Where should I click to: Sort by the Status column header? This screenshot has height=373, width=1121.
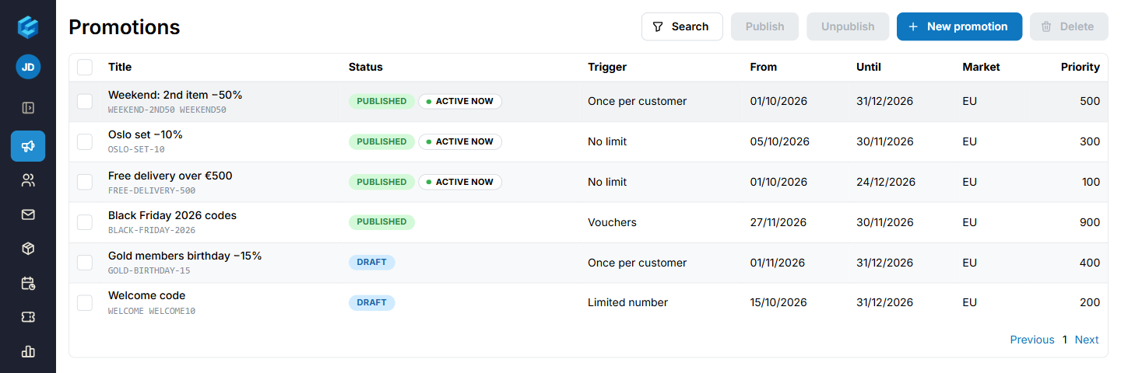click(x=366, y=67)
